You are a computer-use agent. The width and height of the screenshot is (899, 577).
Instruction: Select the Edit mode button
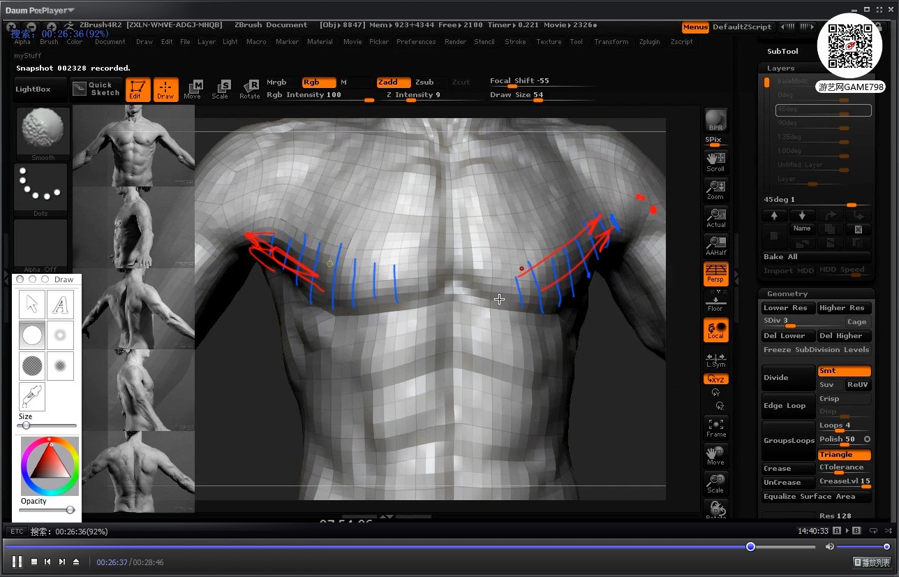tap(138, 89)
